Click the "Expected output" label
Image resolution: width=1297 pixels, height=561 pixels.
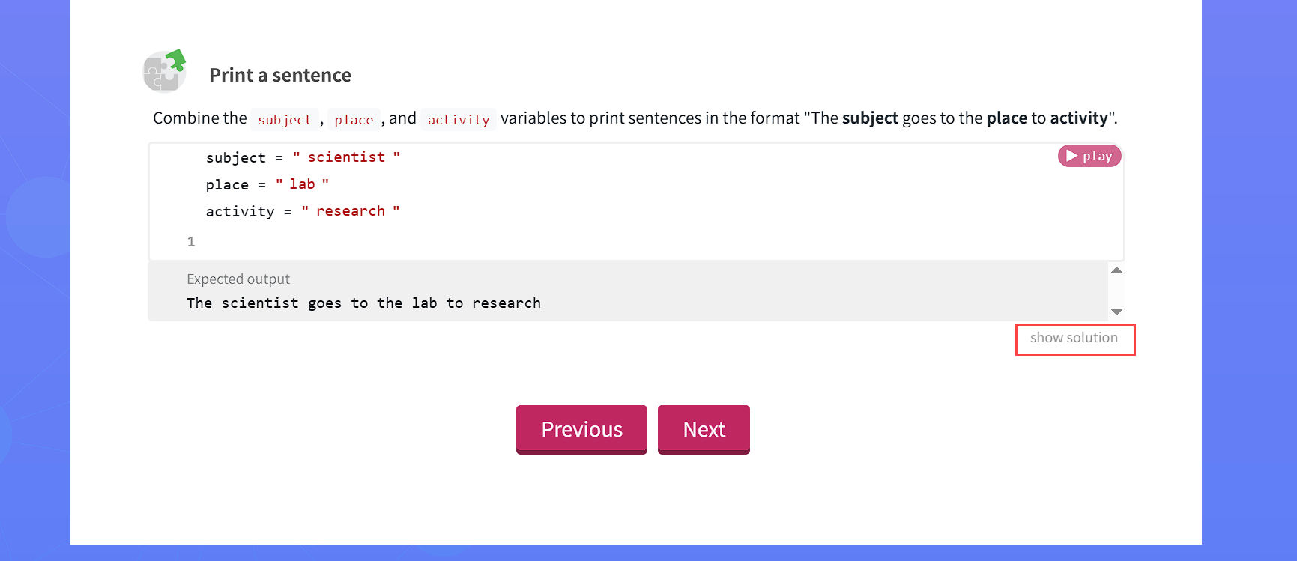point(238,279)
